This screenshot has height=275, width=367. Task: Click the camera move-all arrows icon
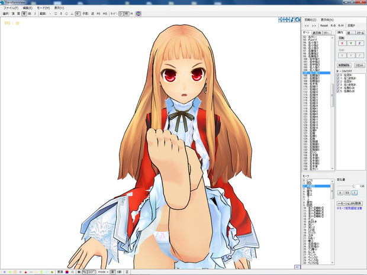pos(281,20)
